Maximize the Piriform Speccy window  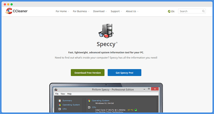coord(149,89)
